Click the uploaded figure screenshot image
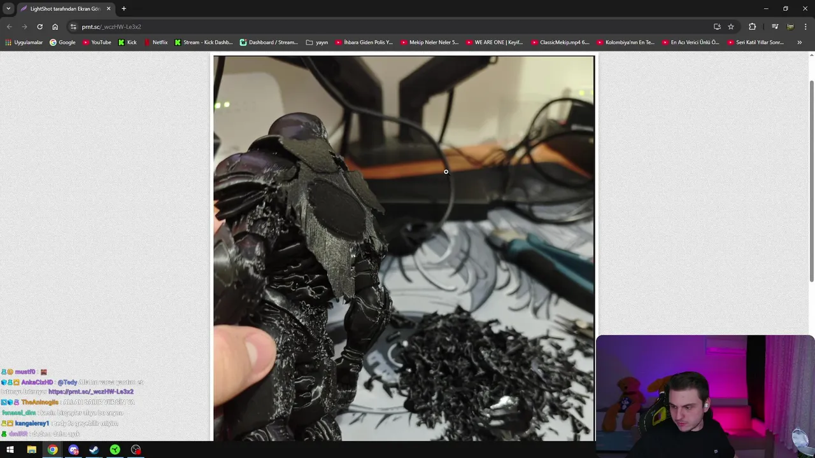 (404, 248)
